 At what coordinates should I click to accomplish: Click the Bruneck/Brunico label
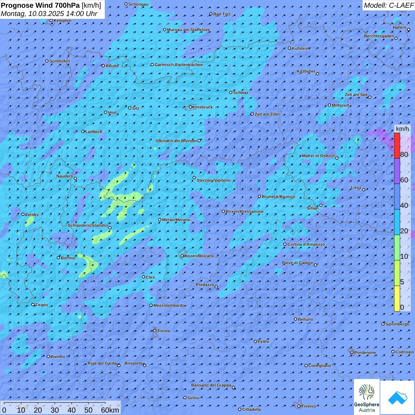(278, 197)
